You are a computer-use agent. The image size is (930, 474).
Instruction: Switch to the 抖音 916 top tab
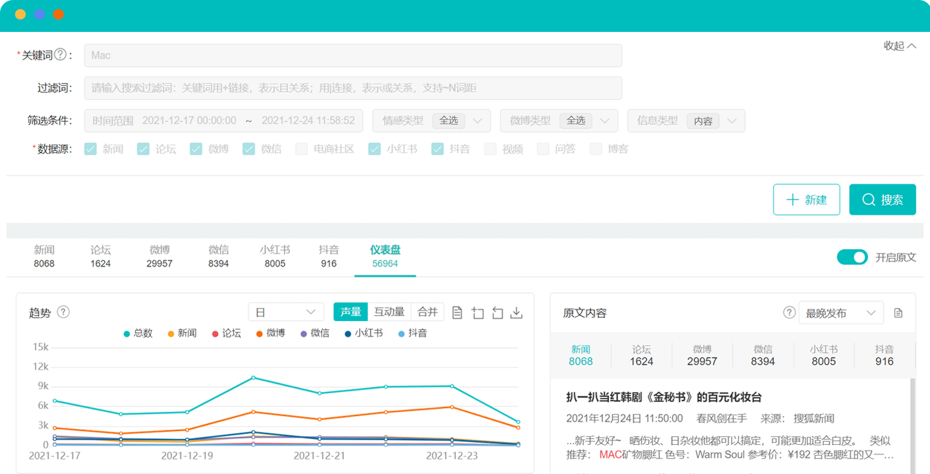click(329, 257)
